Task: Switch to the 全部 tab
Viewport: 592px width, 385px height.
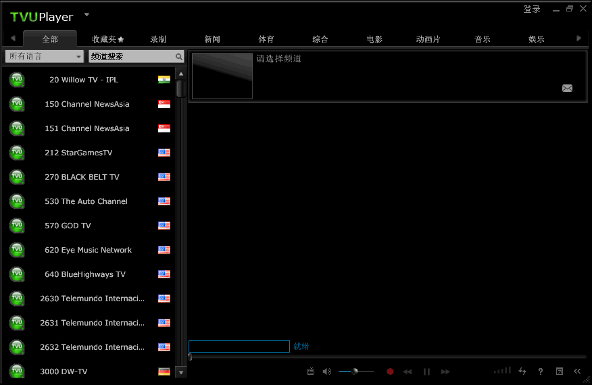Action: pos(50,39)
